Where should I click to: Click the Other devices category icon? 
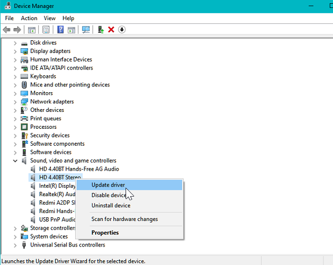click(24, 110)
